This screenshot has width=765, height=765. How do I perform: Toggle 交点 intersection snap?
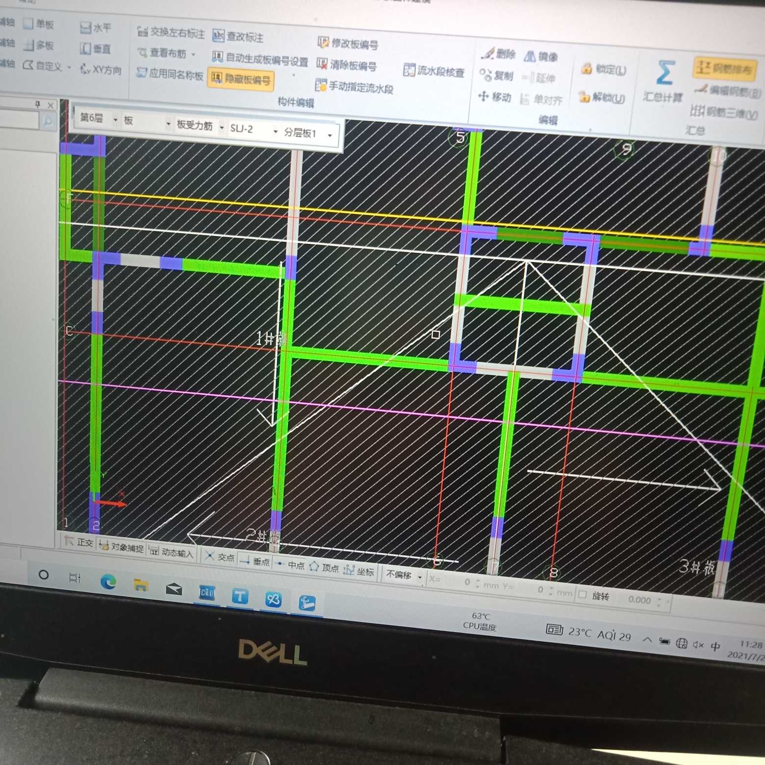coord(220,557)
